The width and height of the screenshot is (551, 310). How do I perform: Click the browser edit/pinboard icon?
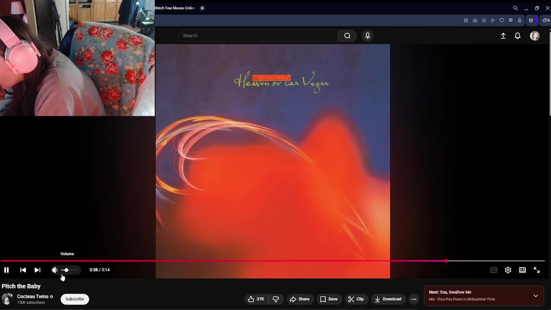tap(466, 20)
